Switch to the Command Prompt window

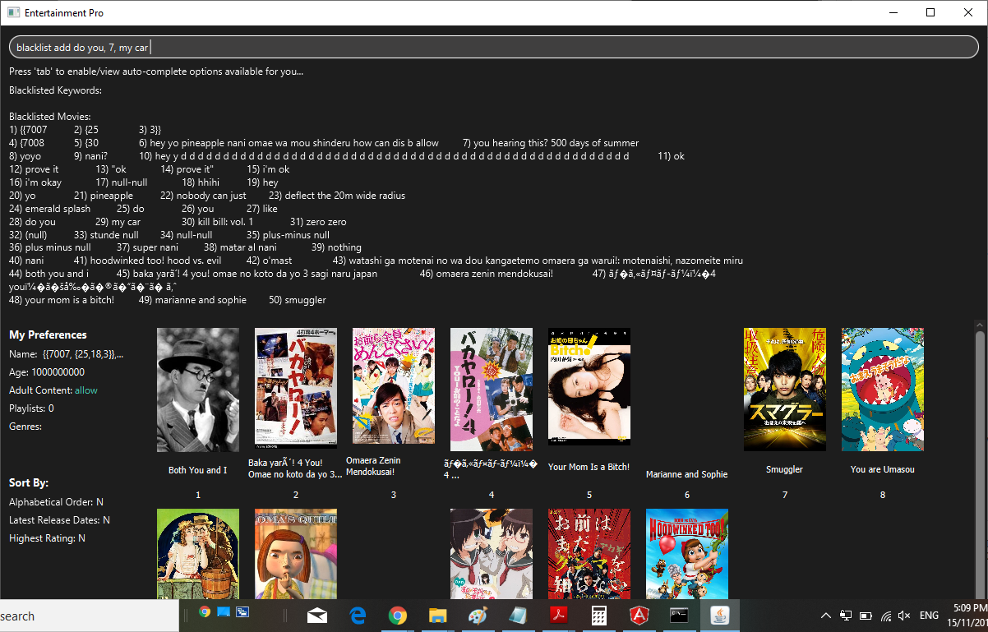(x=679, y=616)
